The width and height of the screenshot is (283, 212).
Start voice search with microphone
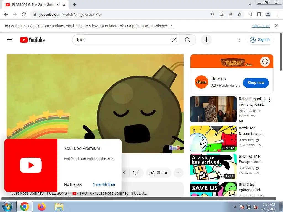click(206, 40)
